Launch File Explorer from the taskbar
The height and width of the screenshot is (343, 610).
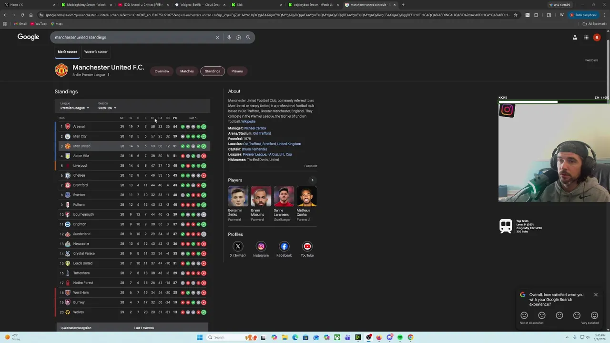pos(285,337)
